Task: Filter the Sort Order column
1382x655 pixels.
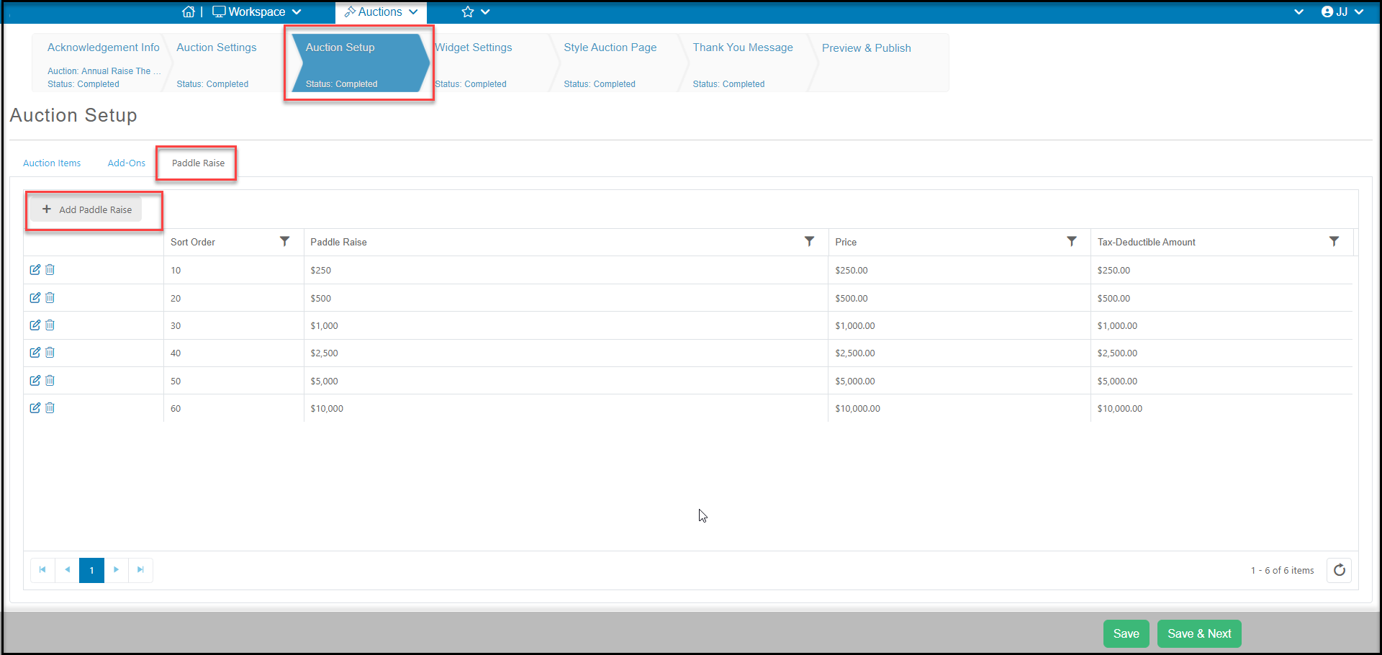Action: coord(285,242)
